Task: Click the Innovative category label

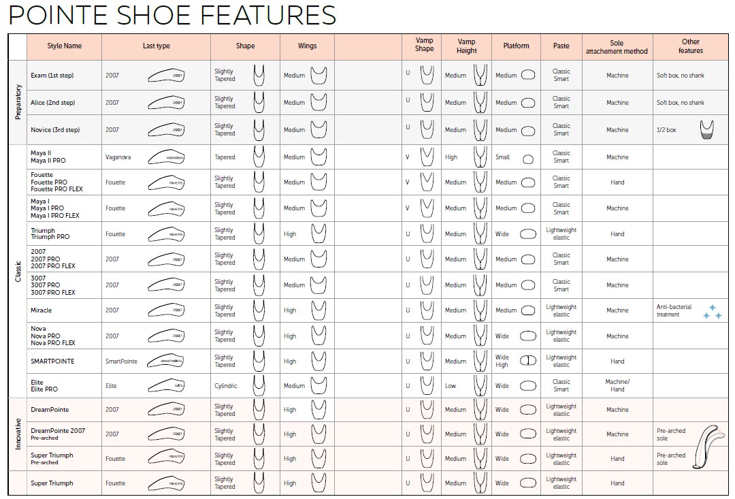Action: [x=18, y=434]
